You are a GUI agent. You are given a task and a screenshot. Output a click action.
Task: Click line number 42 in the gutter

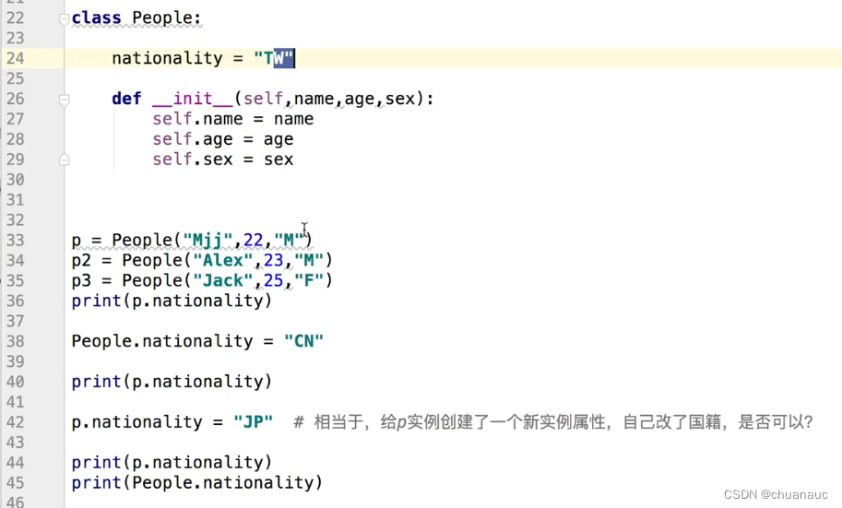click(x=16, y=422)
